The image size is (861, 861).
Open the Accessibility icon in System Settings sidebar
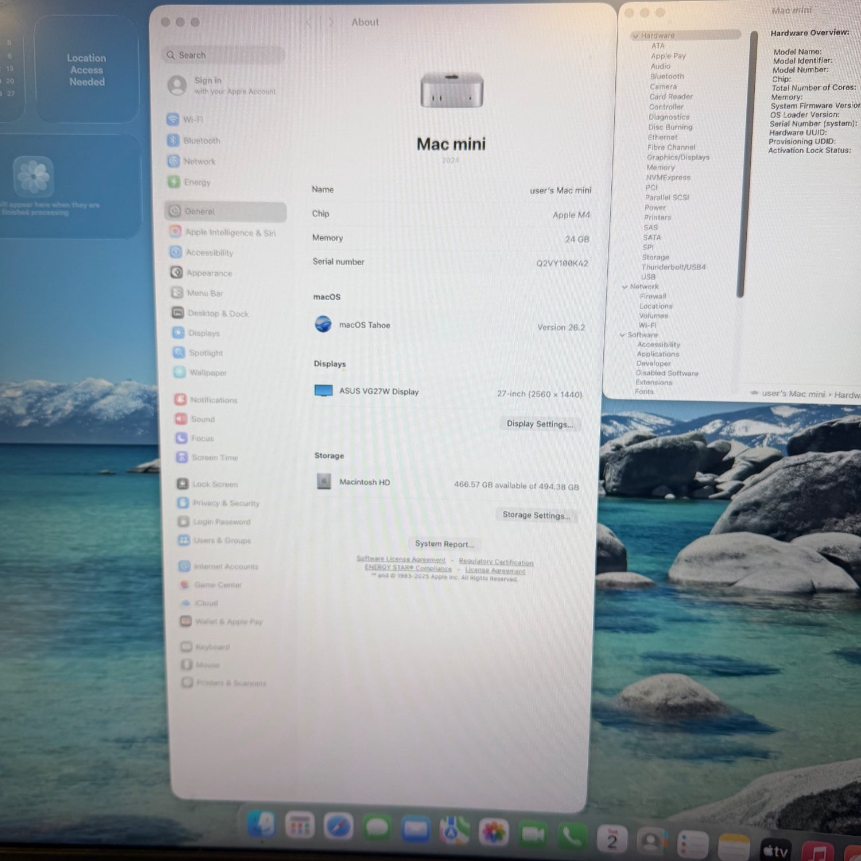point(176,253)
